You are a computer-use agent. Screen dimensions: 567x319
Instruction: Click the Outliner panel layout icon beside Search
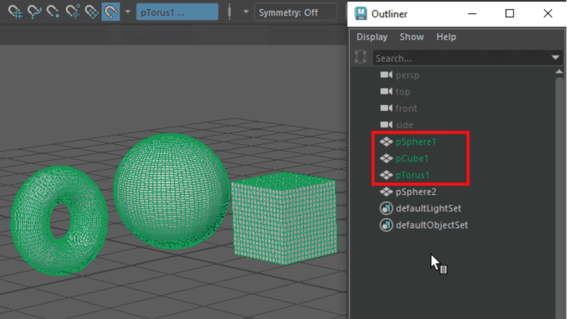pos(361,57)
